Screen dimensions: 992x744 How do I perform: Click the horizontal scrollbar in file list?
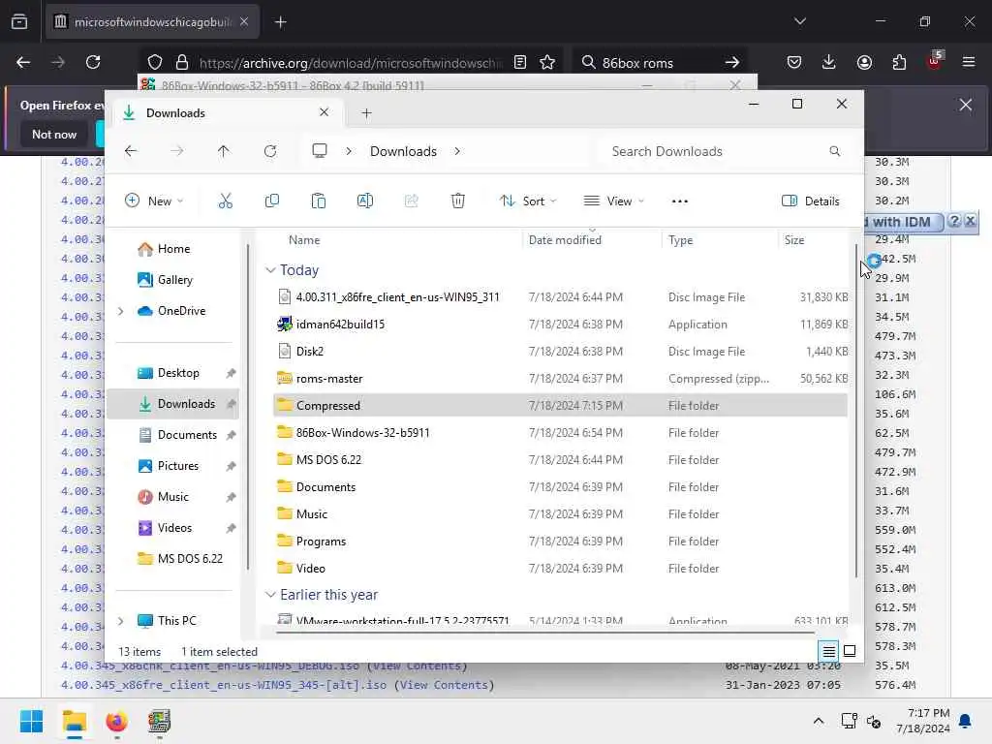545,632
